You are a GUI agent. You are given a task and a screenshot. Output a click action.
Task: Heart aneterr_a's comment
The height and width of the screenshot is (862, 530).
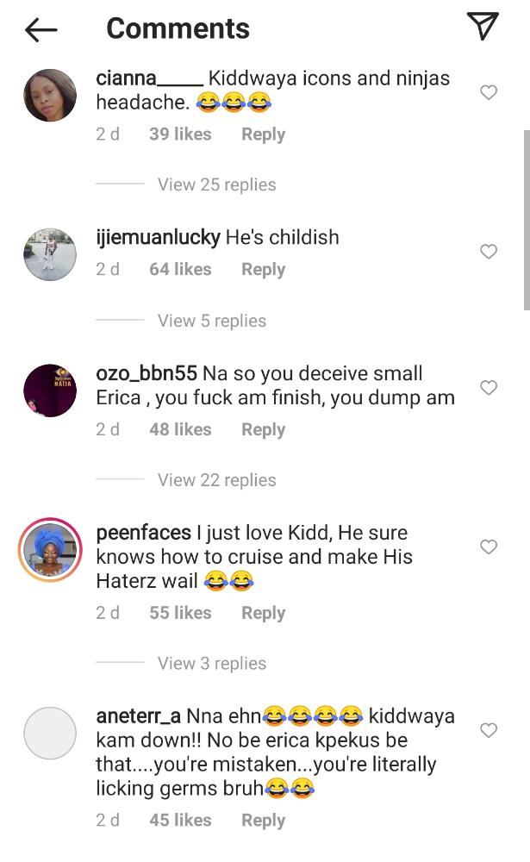click(489, 730)
